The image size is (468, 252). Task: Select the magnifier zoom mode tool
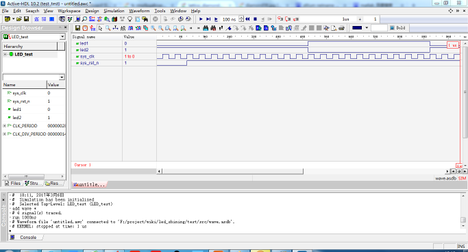coord(108,28)
